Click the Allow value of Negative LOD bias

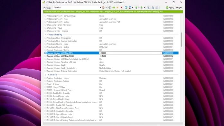(101, 62)
